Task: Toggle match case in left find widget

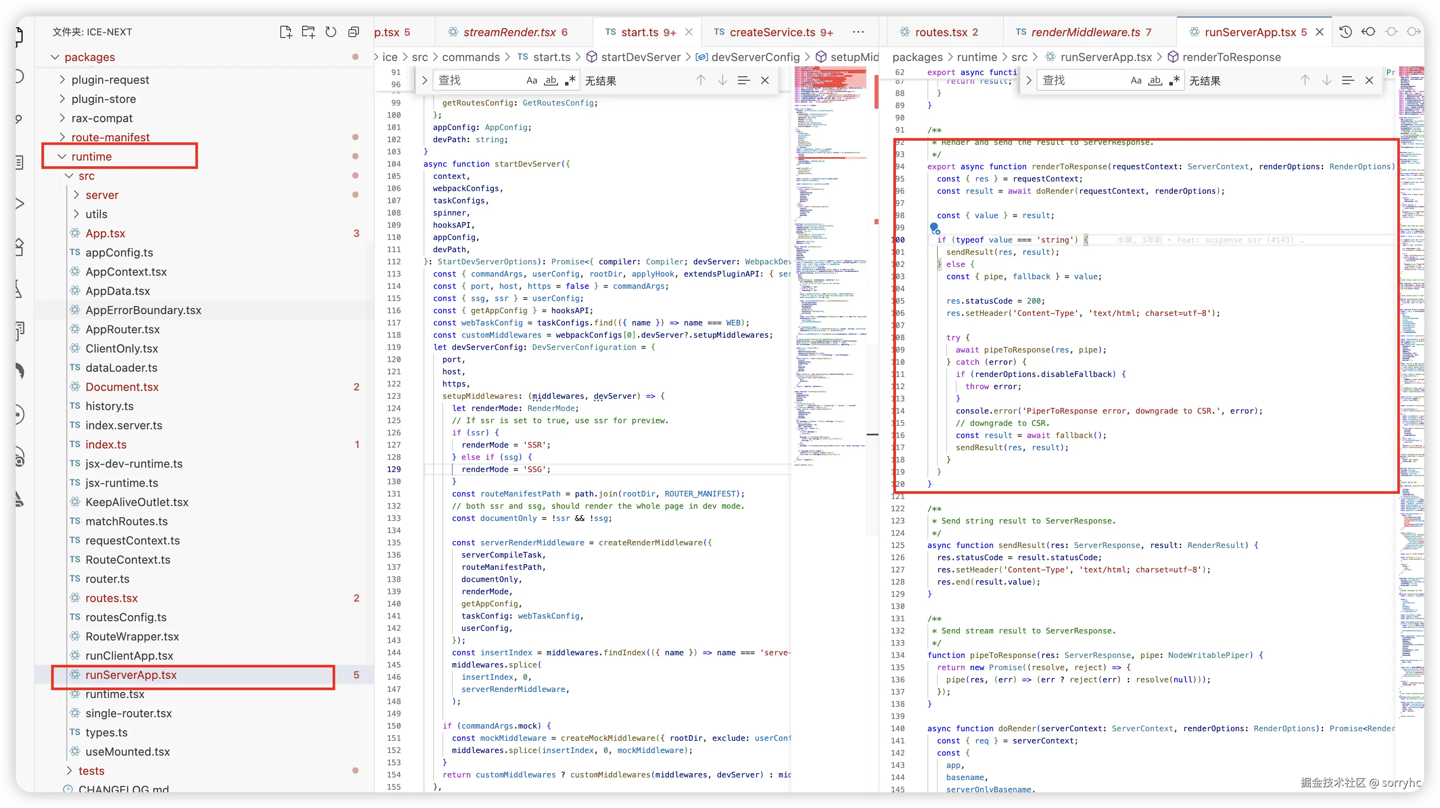Action: [532, 80]
